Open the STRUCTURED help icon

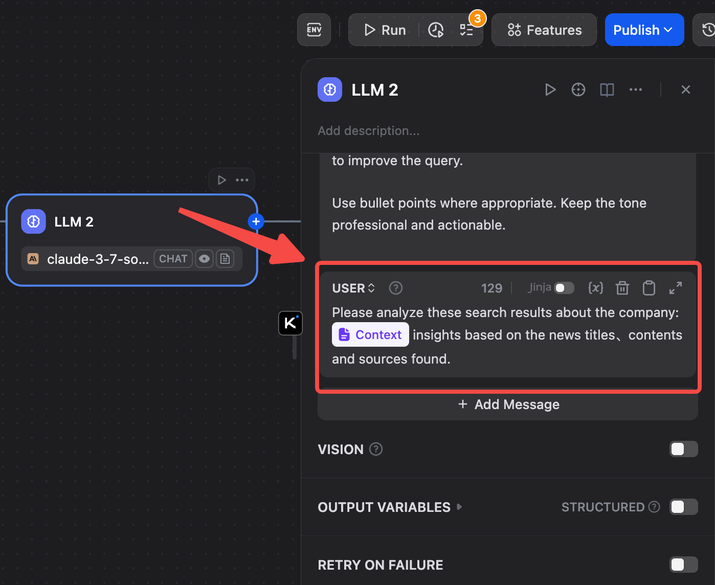[x=654, y=507]
